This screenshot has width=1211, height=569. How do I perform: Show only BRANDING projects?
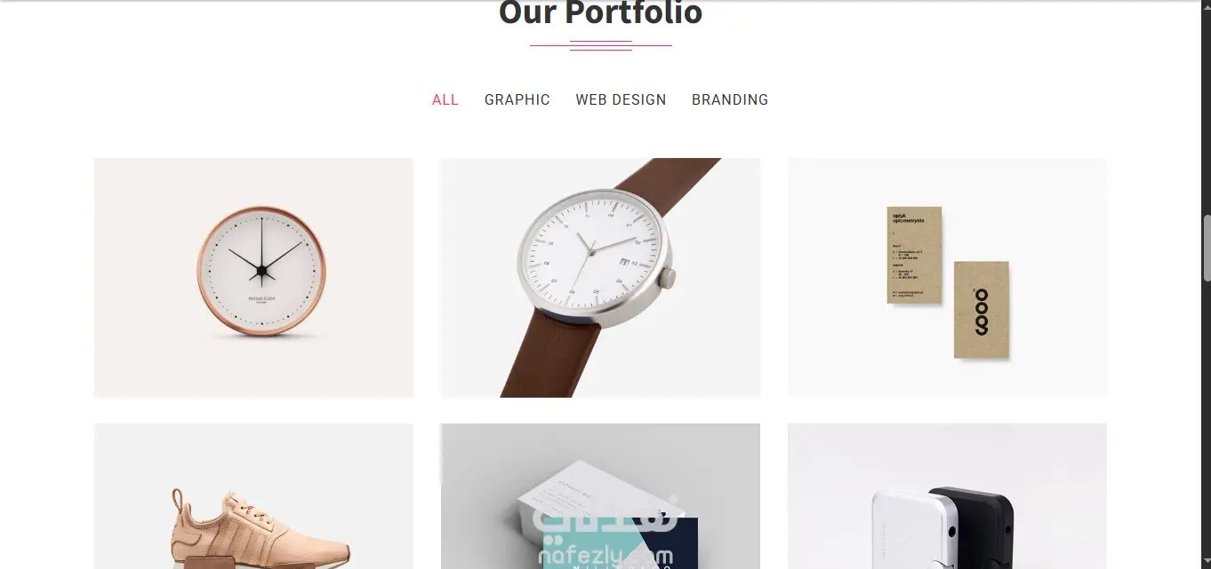pos(730,99)
